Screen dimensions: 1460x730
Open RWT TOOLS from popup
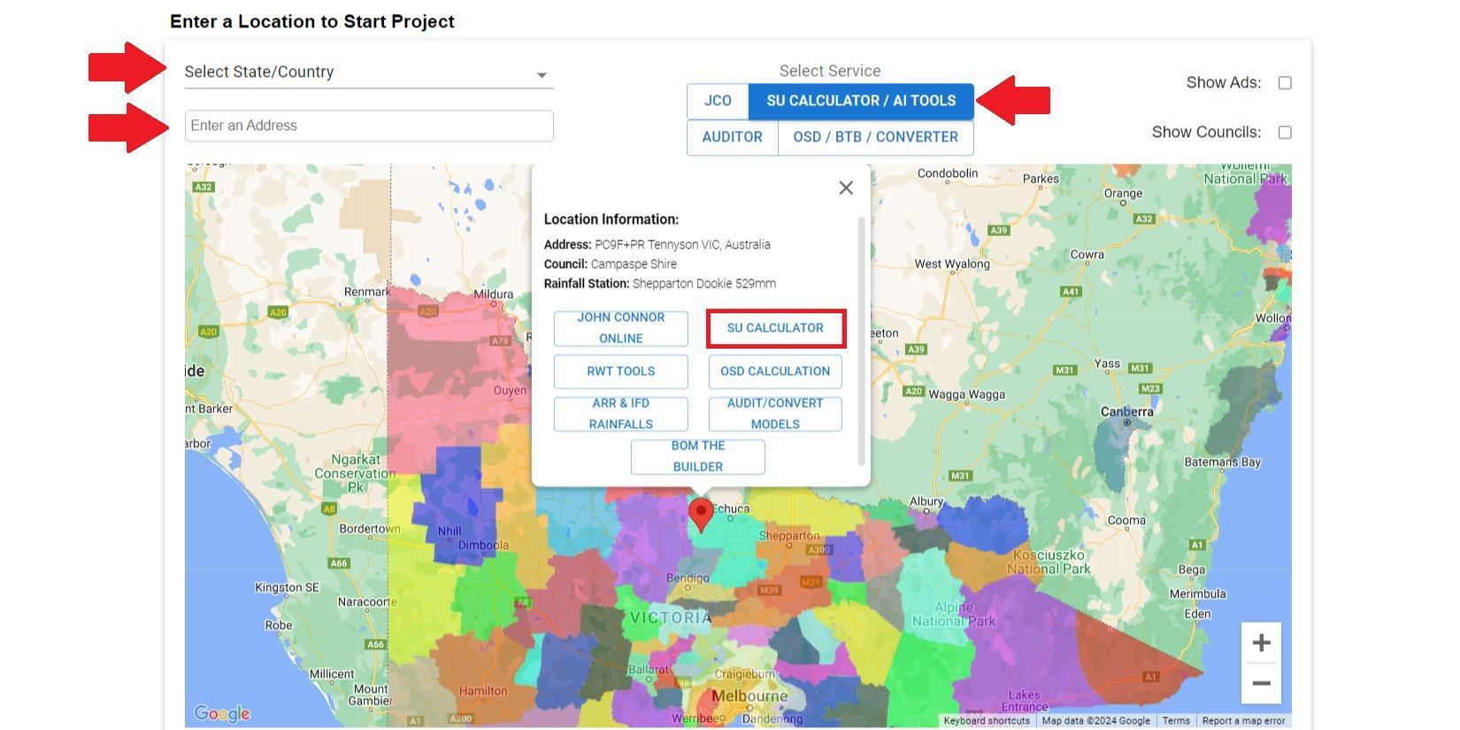pyautogui.click(x=620, y=372)
